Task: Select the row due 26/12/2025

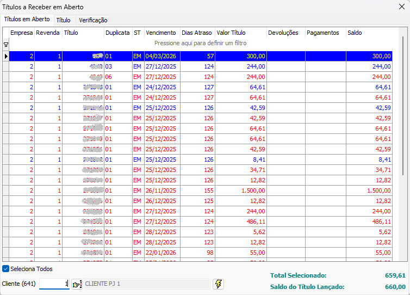Action: (x=201, y=201)
